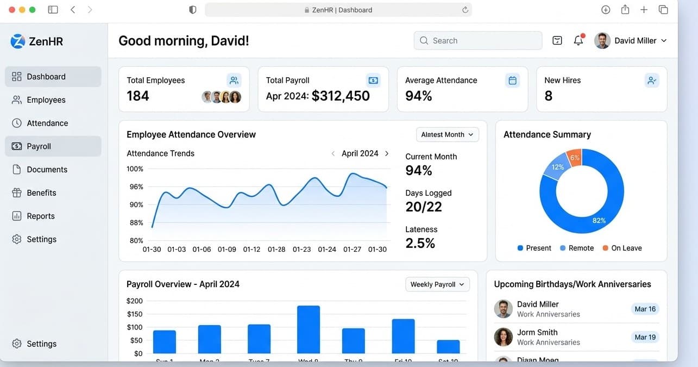Toggle the Remote legend item
Screen dimensions: 698x367
[577, 248]
